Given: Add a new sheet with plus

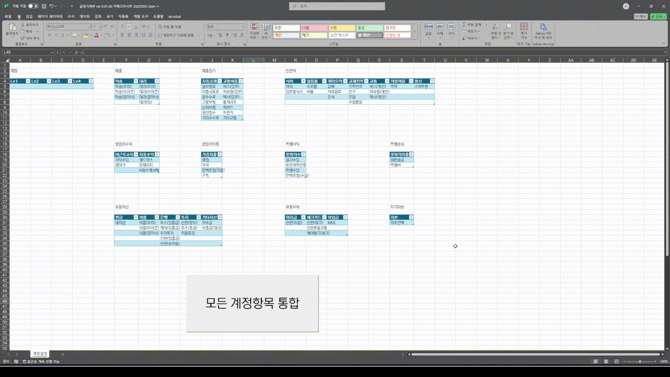Looking at the screenshot, I should [x=63, y=354].
